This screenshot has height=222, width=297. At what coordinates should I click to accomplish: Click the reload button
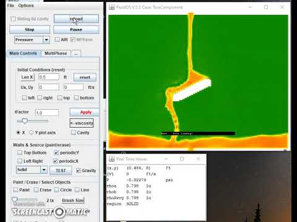pos(76,18)
